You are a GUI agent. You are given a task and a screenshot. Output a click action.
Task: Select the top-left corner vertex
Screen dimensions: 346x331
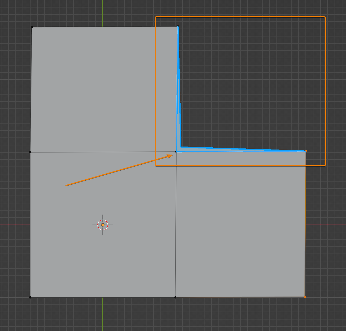pos(32,27)
